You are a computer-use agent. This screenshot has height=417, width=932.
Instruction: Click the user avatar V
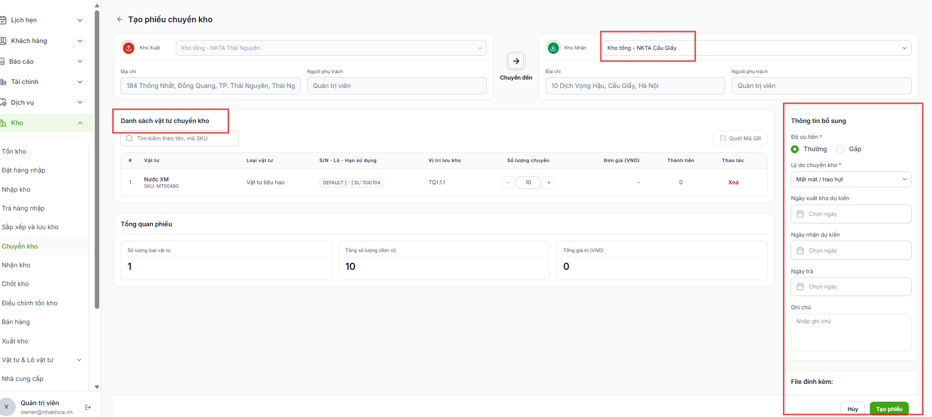tap(6, 407)
